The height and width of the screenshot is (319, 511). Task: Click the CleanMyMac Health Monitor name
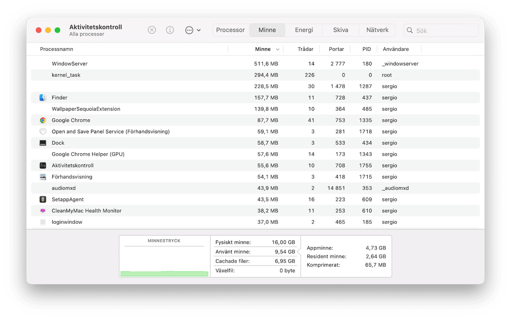pyautogui.click(x=87, y=211)
